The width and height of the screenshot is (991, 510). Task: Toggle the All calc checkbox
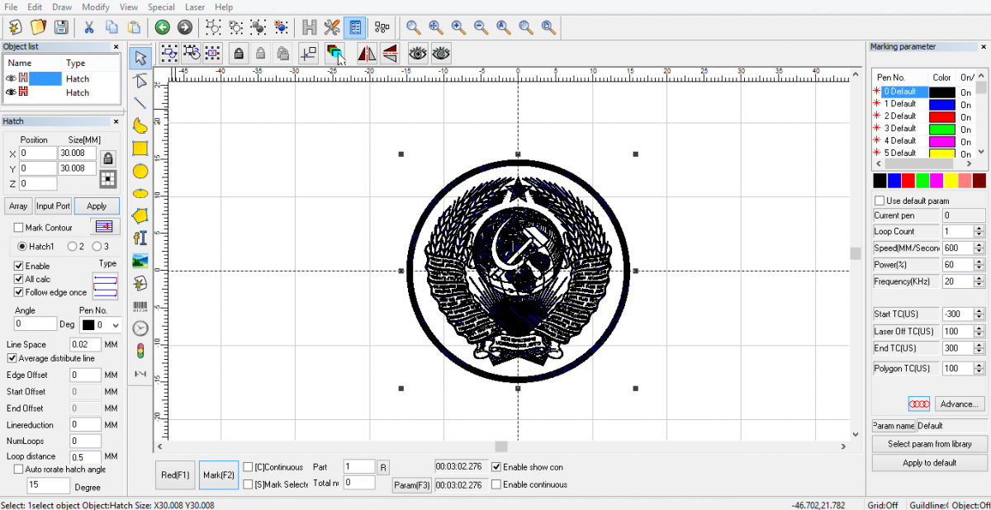pyautogui.click(x=19, y=279)
